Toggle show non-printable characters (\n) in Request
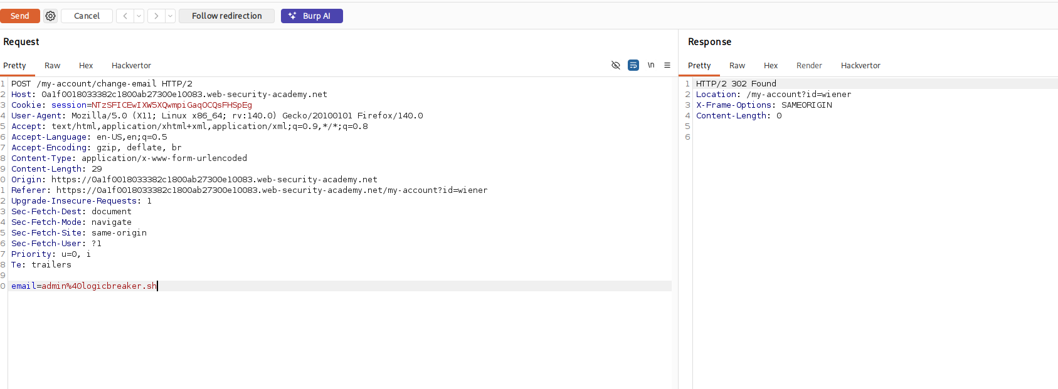1058x389 pixels. pyautogui.click(x=651, y=65)
